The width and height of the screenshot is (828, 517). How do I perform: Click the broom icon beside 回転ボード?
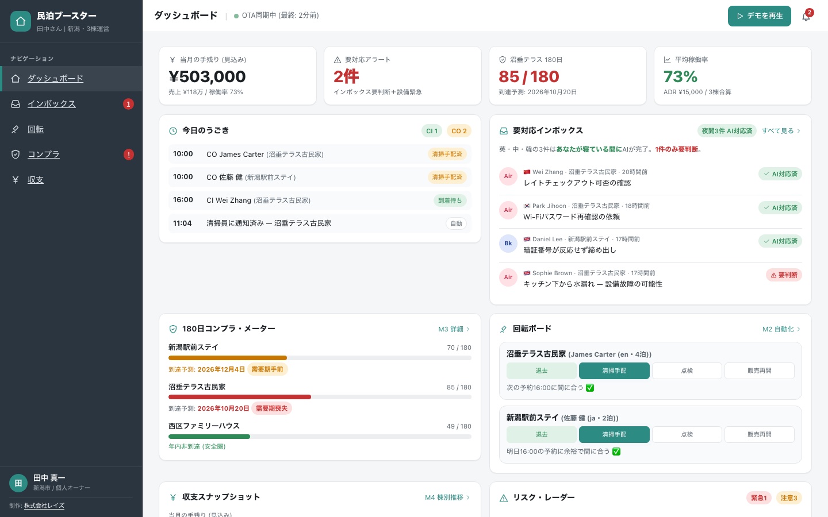tap(504, 329)
